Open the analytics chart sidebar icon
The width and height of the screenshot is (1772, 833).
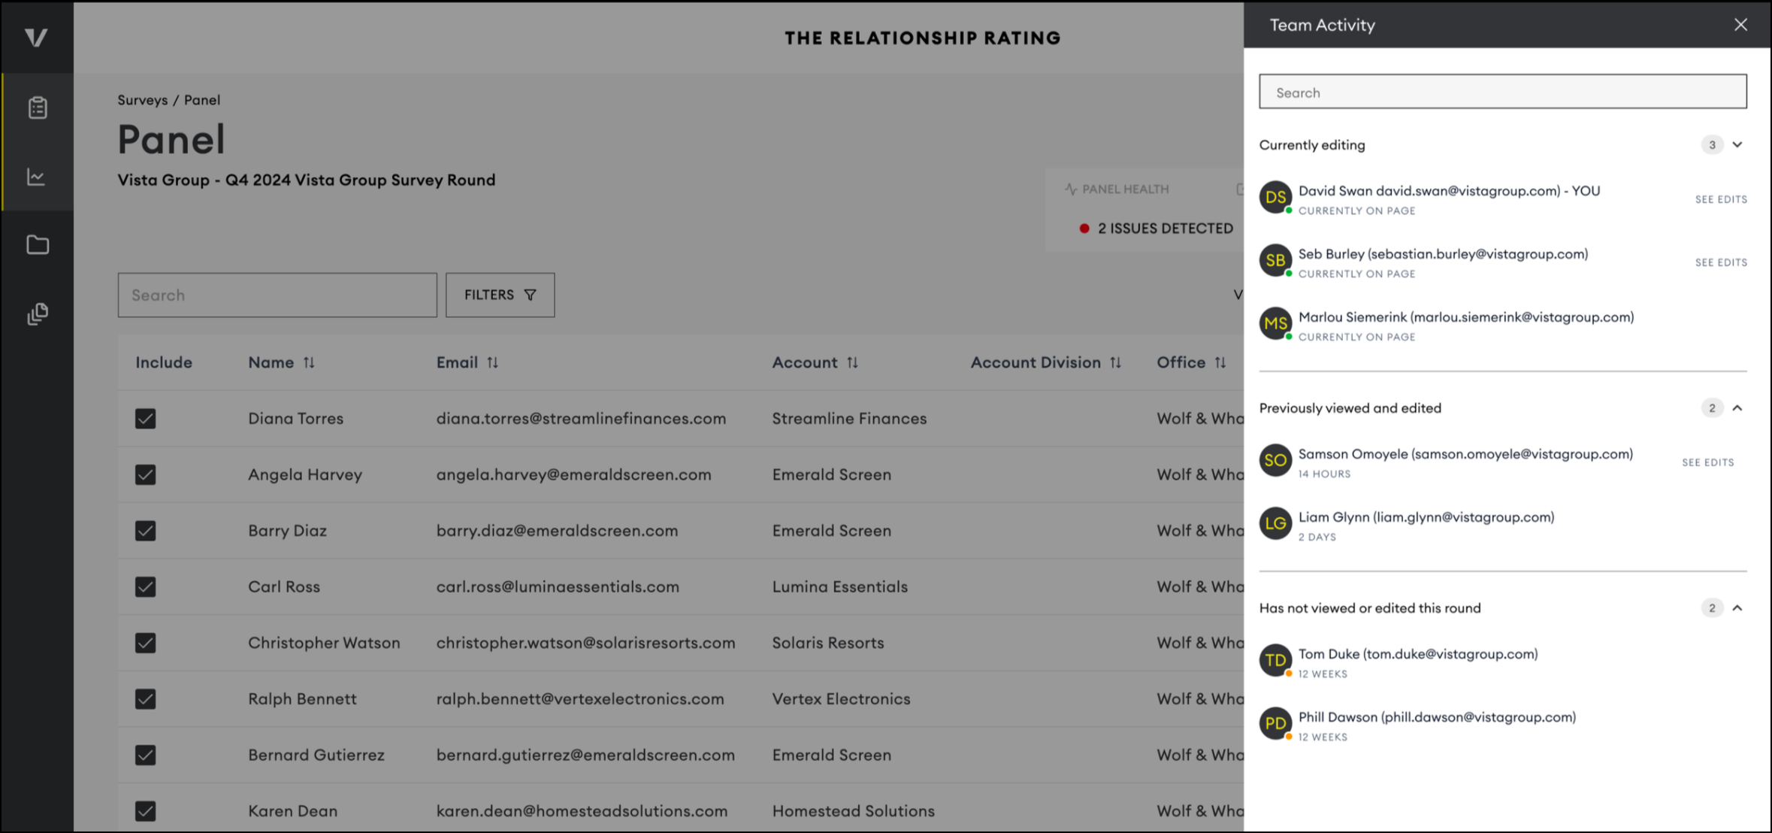pos(37,177)
